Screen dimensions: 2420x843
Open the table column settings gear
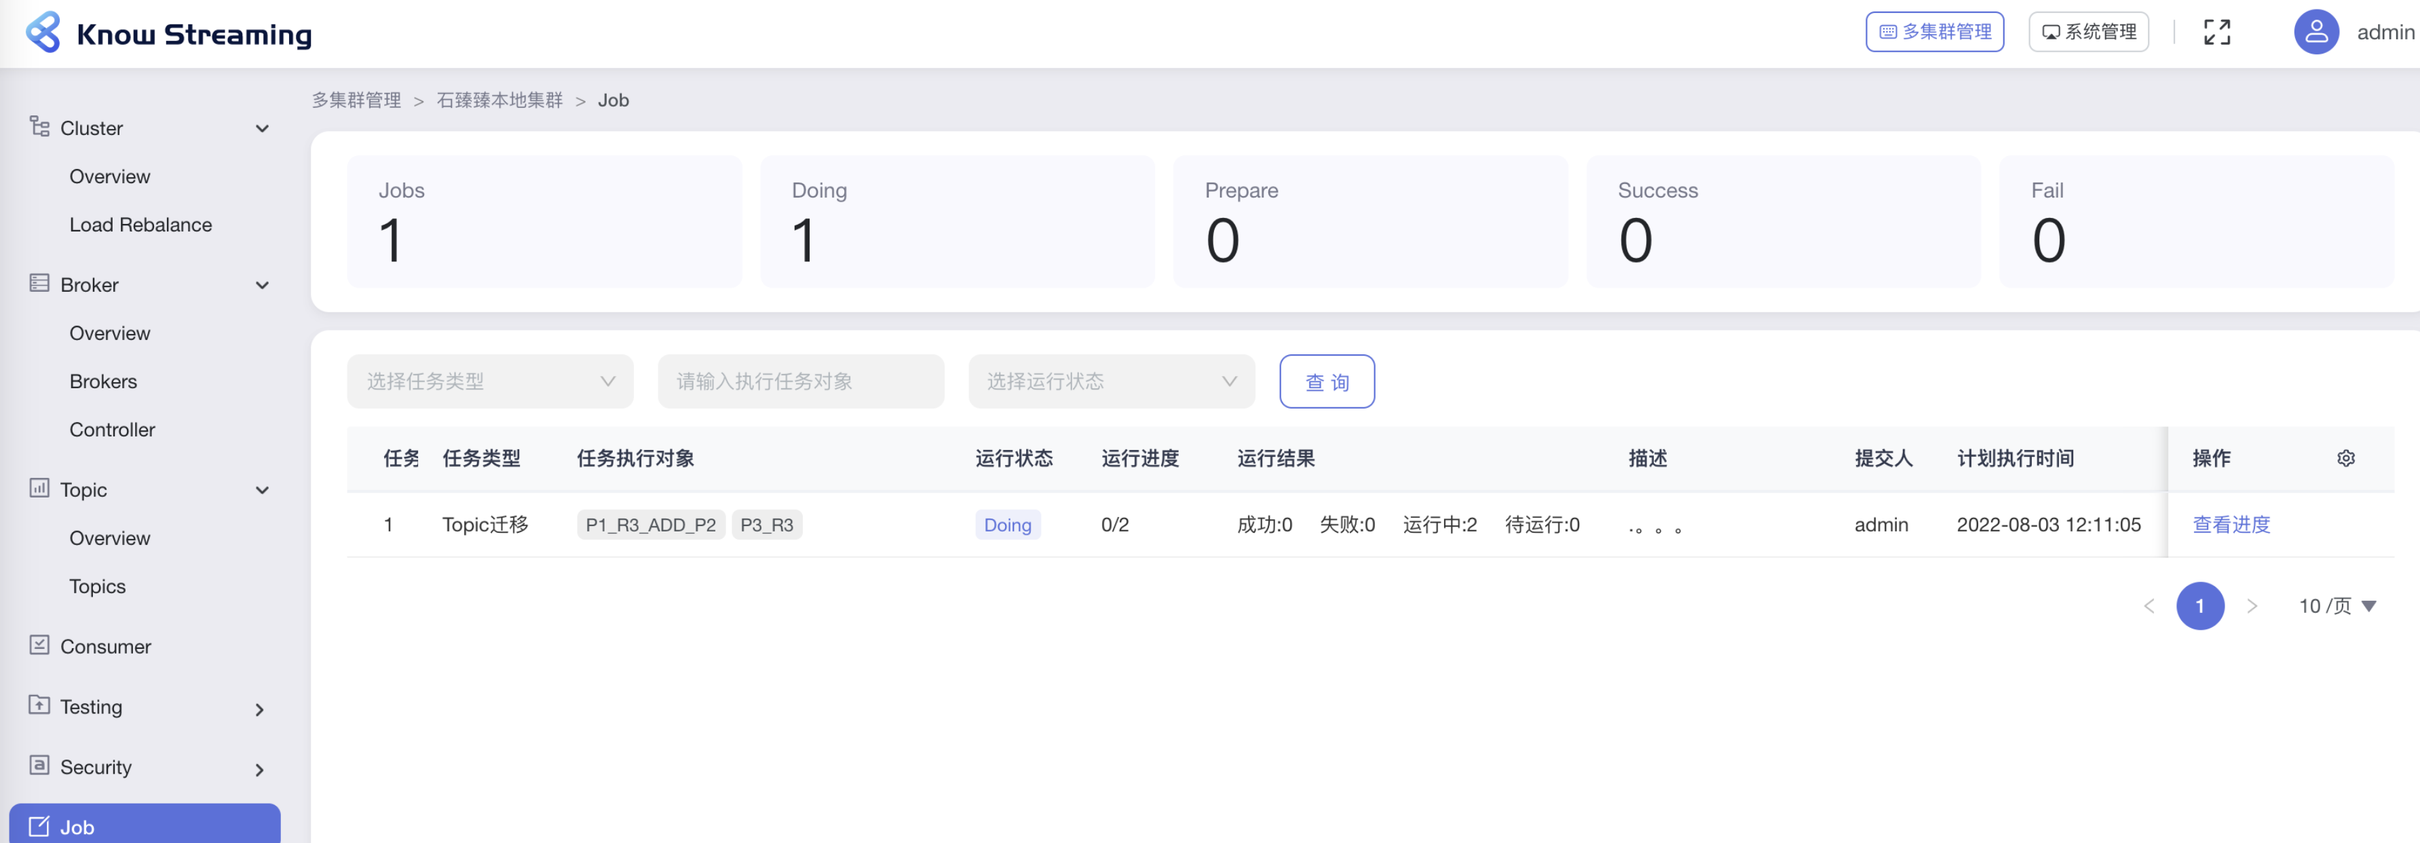pos(2346,457)
